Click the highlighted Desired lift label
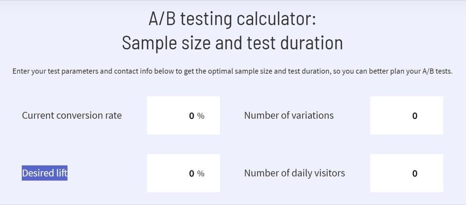 coord(45,173)
